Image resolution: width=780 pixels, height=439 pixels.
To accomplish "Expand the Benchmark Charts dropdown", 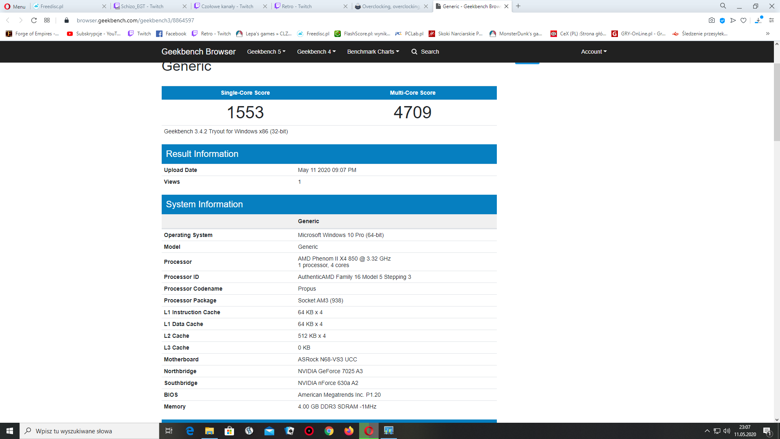I will coord(373,52).
